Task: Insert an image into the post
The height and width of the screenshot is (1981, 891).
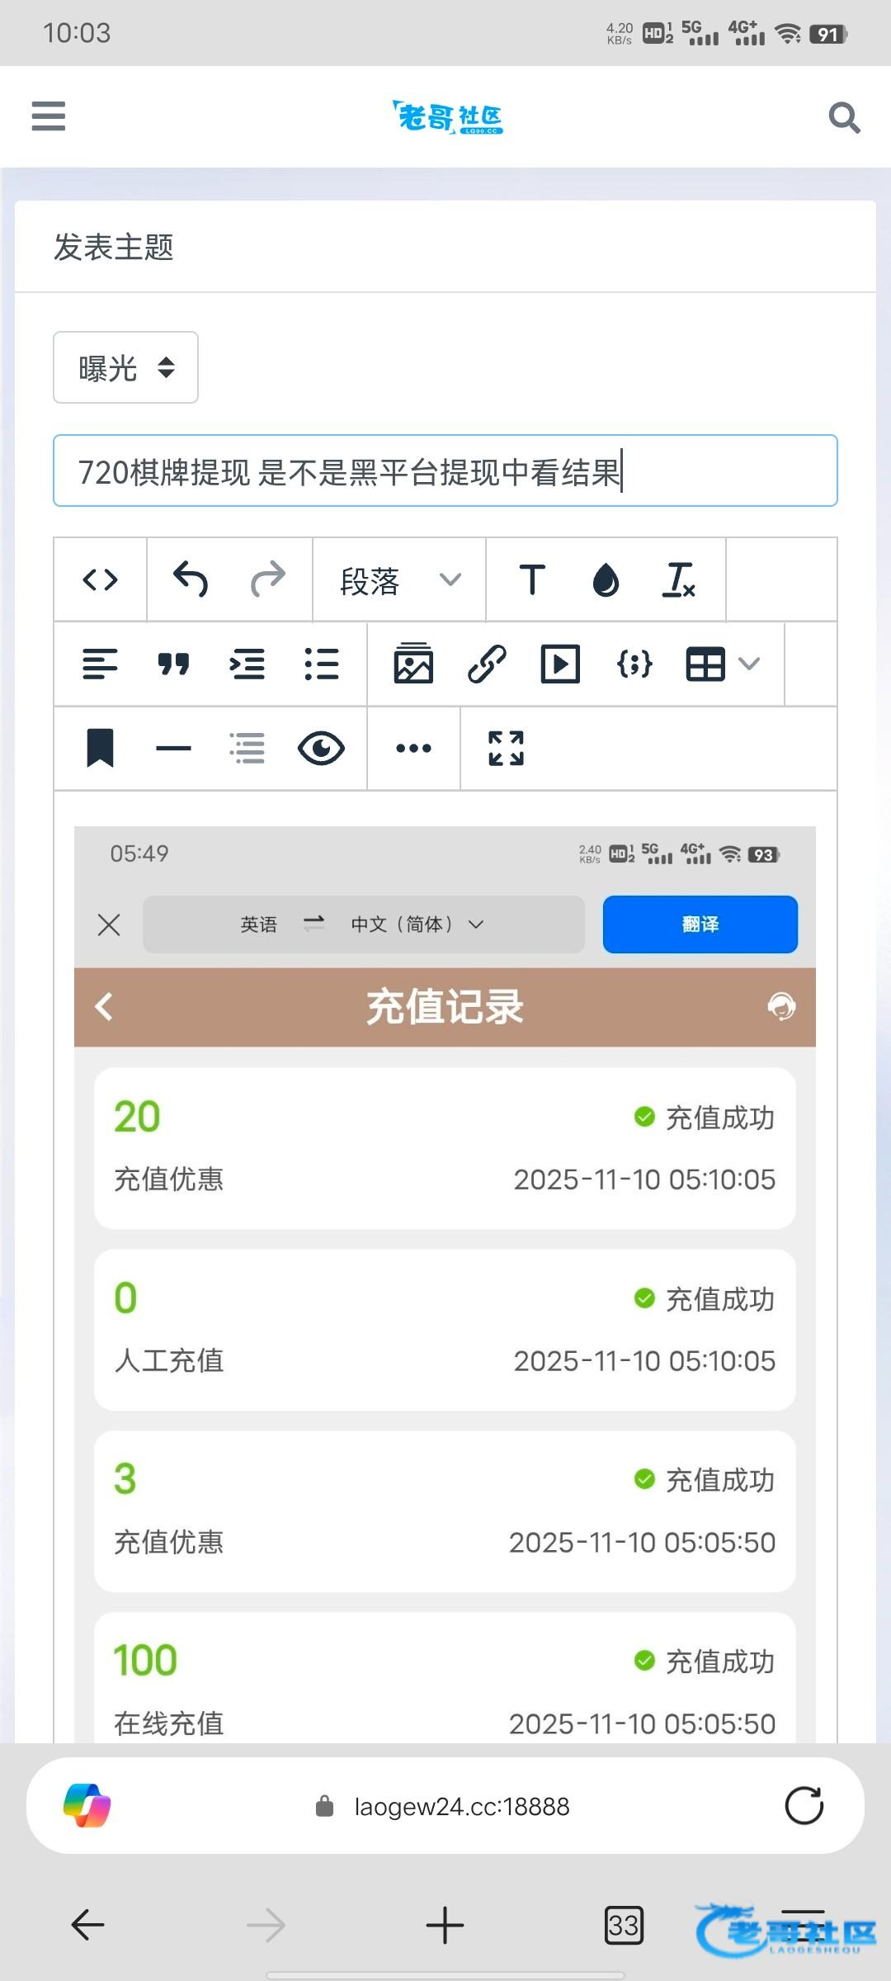Action: tap(413, 664)
